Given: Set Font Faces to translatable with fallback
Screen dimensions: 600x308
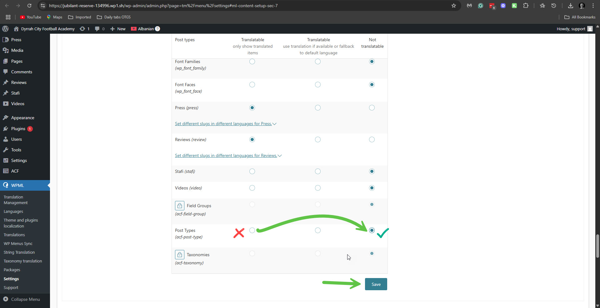Looking at the screenshot, I should point(318,85).
